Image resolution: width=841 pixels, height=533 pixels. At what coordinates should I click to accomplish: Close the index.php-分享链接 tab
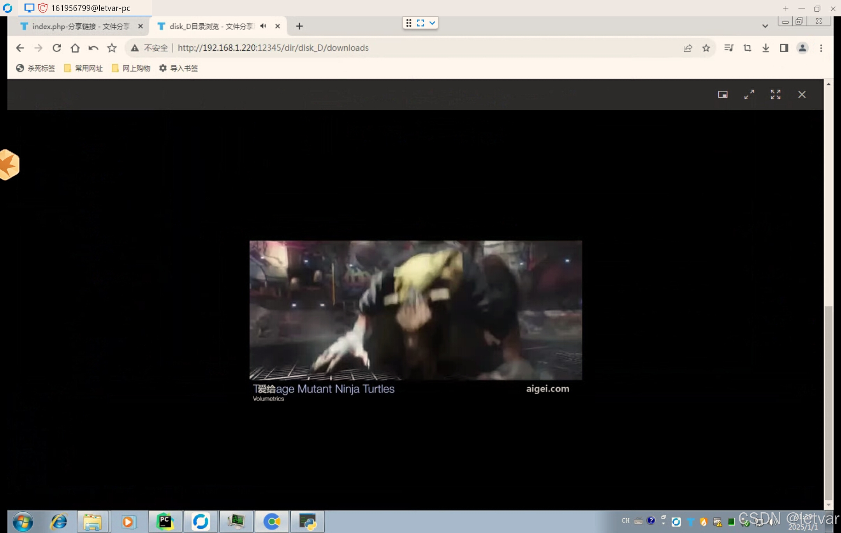coord(141,26)
